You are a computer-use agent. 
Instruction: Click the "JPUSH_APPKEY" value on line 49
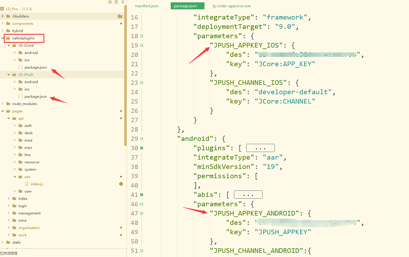click(x=283, y=232)
